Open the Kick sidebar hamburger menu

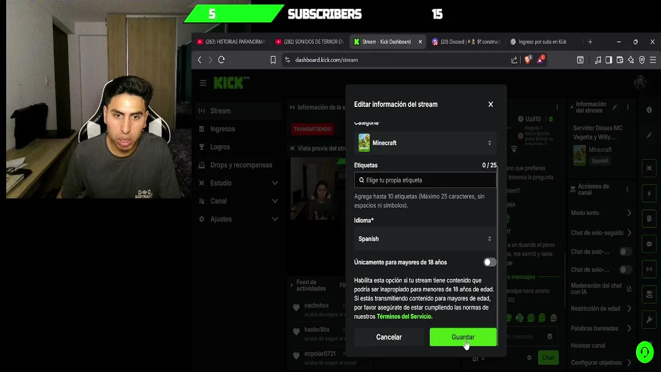[203, 83]
